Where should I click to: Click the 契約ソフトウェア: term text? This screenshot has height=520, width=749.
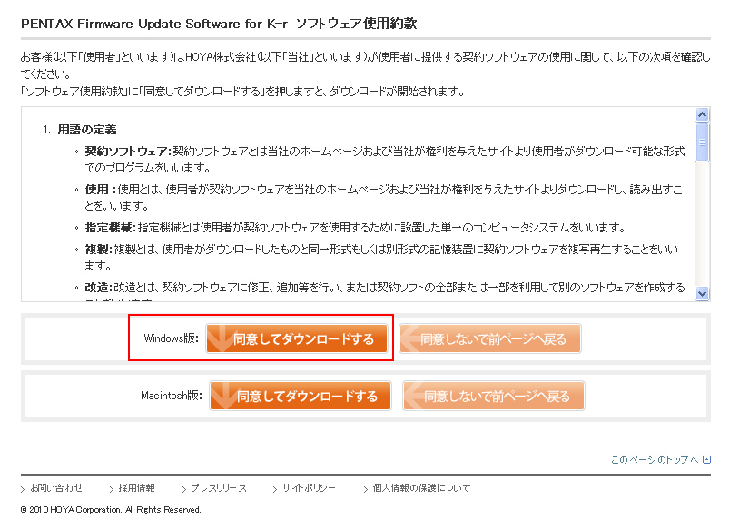click(128, 152)
